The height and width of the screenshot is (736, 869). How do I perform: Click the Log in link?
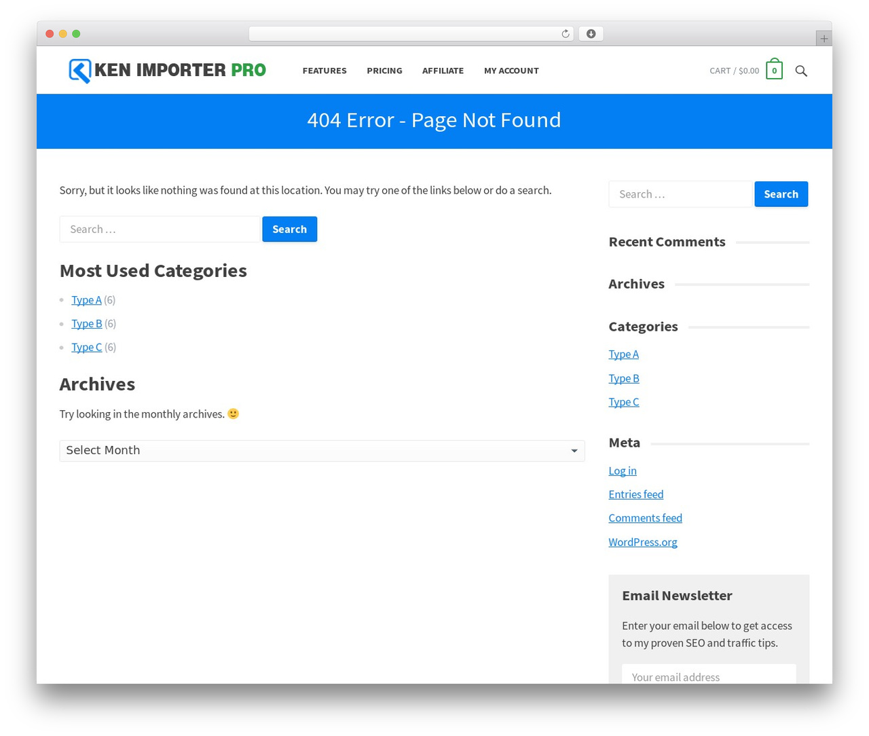623,471
